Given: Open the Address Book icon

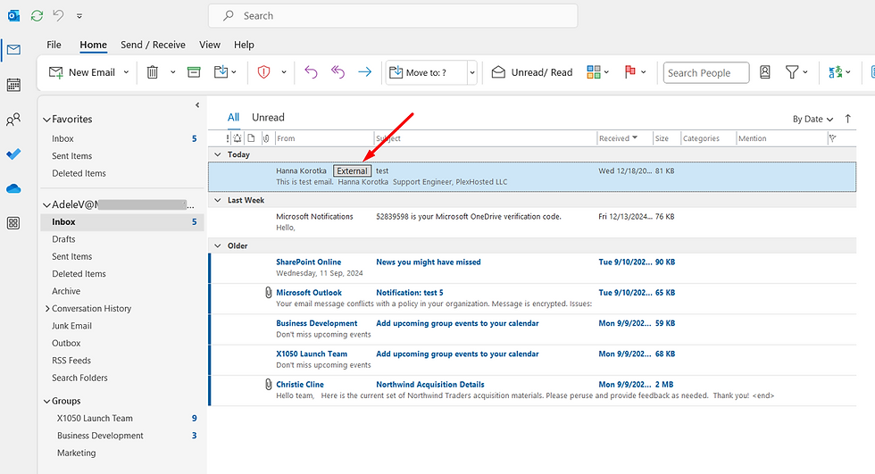Looking at the screenshot, I should pos(765,72).
